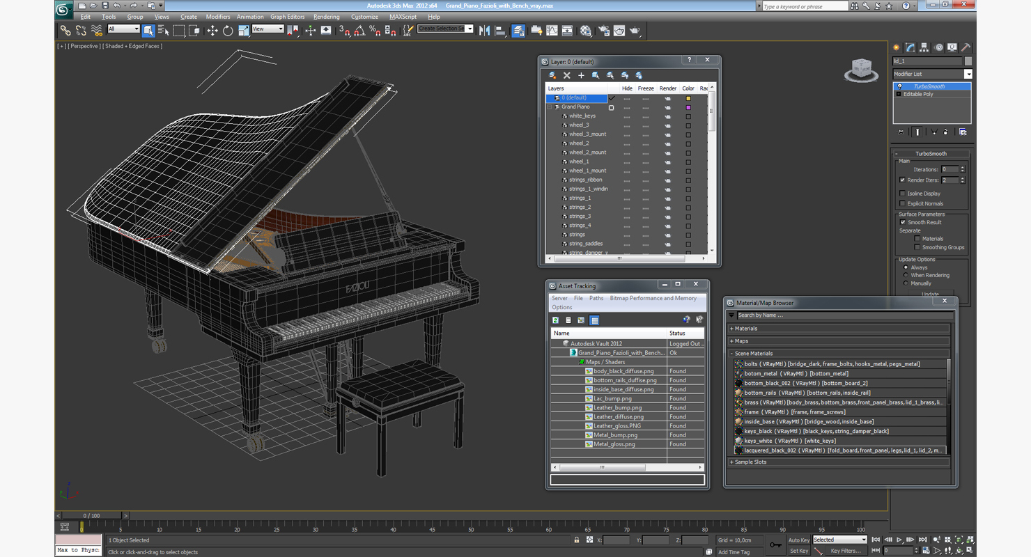
Task: Choose the Select and Move tool
Action: click(x=212, y=30)
